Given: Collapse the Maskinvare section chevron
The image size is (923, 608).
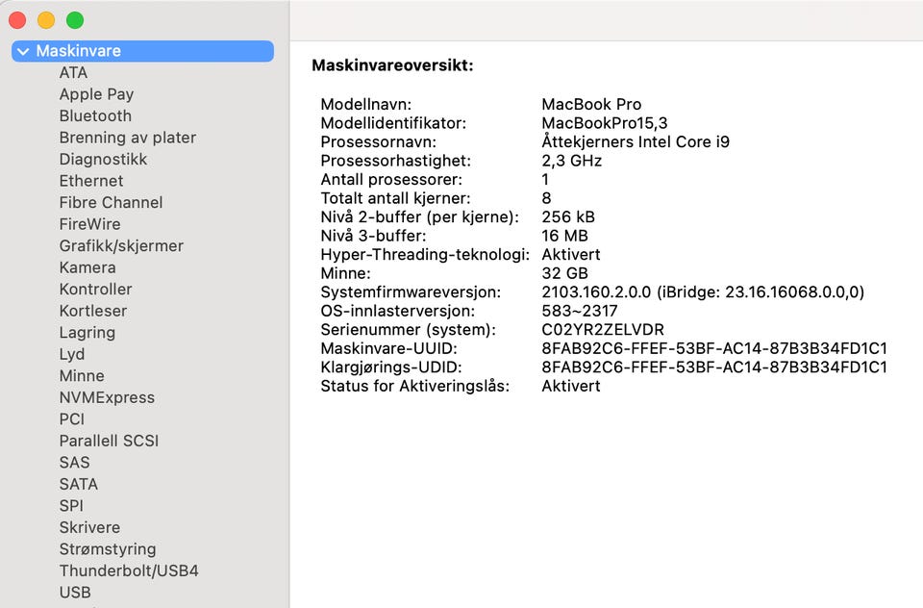Looking at the screenshot, I should (23, 51).
